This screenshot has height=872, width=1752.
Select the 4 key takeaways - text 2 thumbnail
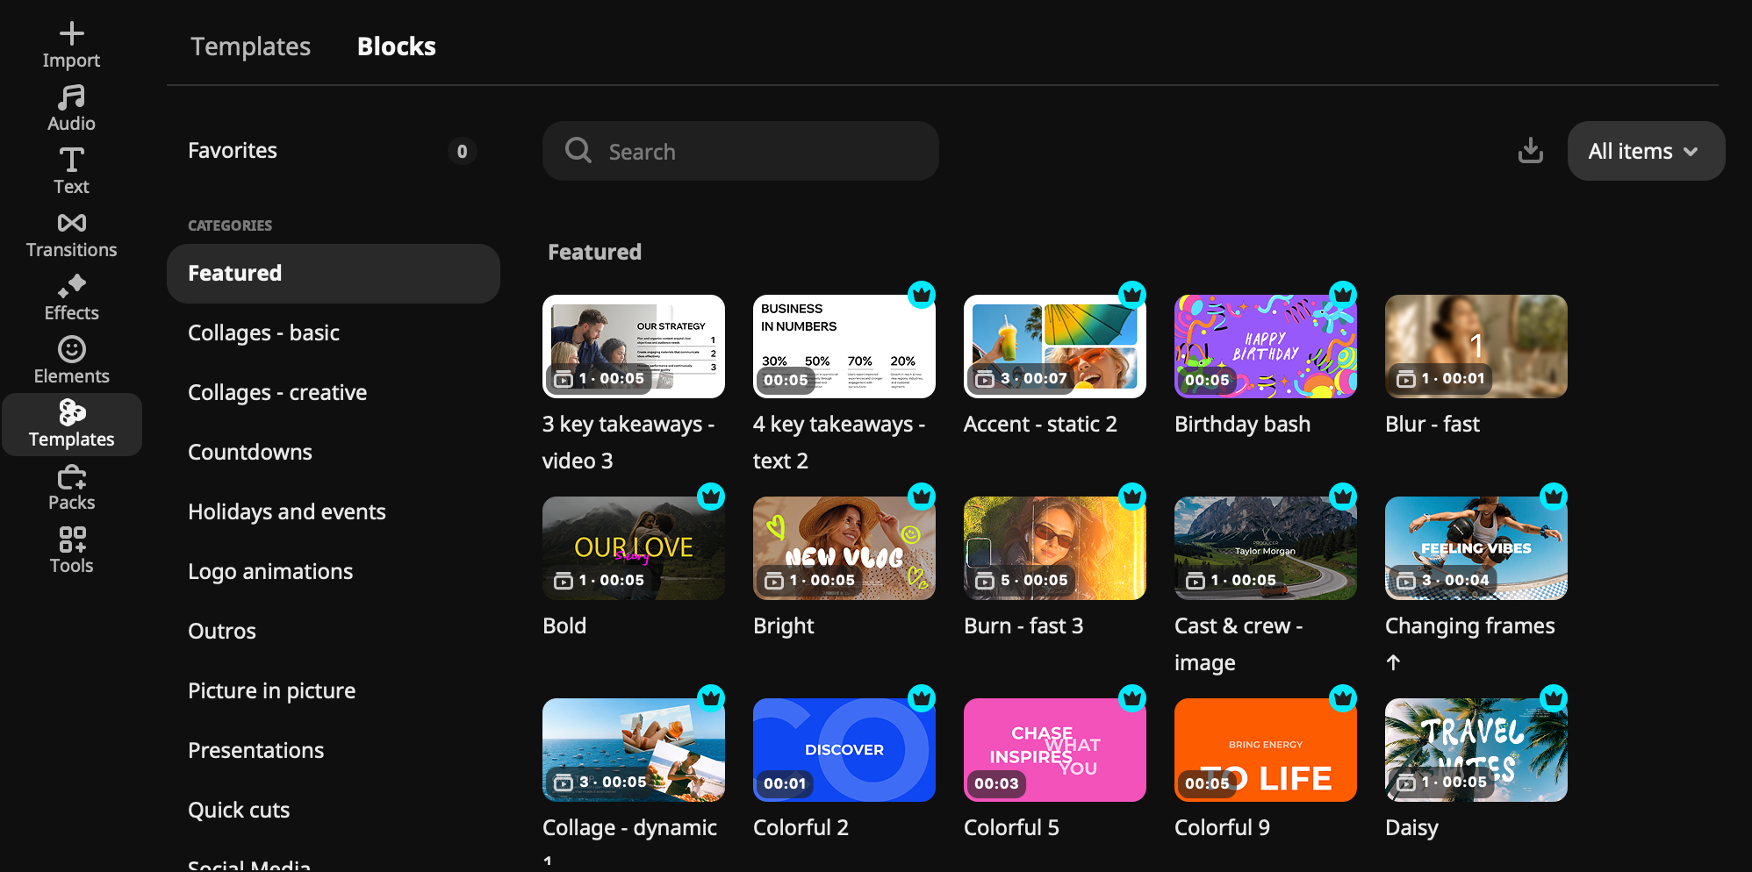click(844, 347)
